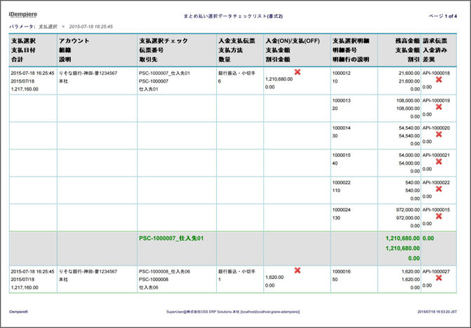This screenshot has height=328, width=471.
Task: Click the red X in PSC-1000008_仕入先06 入金 column
Action: (x=298, y=270)
